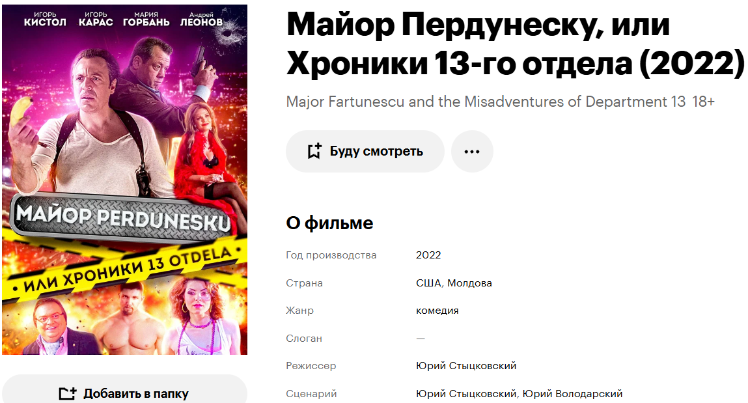Image resolution: width=748 pixels, height=403 pixels.
Task: Click the Год производства label
Action: click(331, 255)
